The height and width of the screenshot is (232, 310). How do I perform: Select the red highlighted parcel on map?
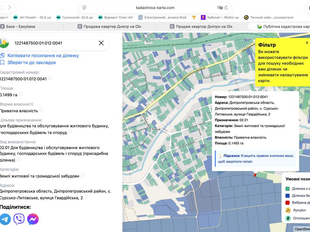coord(255,175)
